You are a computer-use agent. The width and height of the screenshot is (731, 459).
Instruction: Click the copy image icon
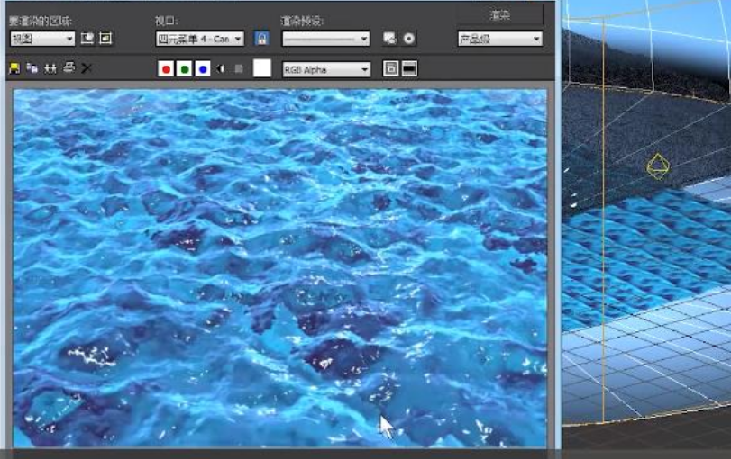tap(32, 68)
